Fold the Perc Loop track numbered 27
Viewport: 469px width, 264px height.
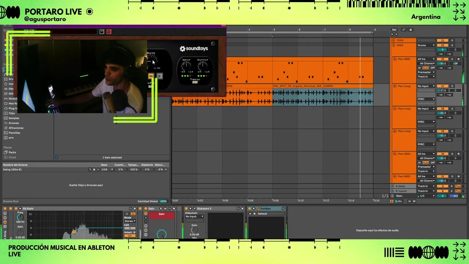[395, 86]
